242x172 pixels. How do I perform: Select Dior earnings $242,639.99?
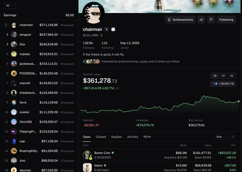coord(49,44)
